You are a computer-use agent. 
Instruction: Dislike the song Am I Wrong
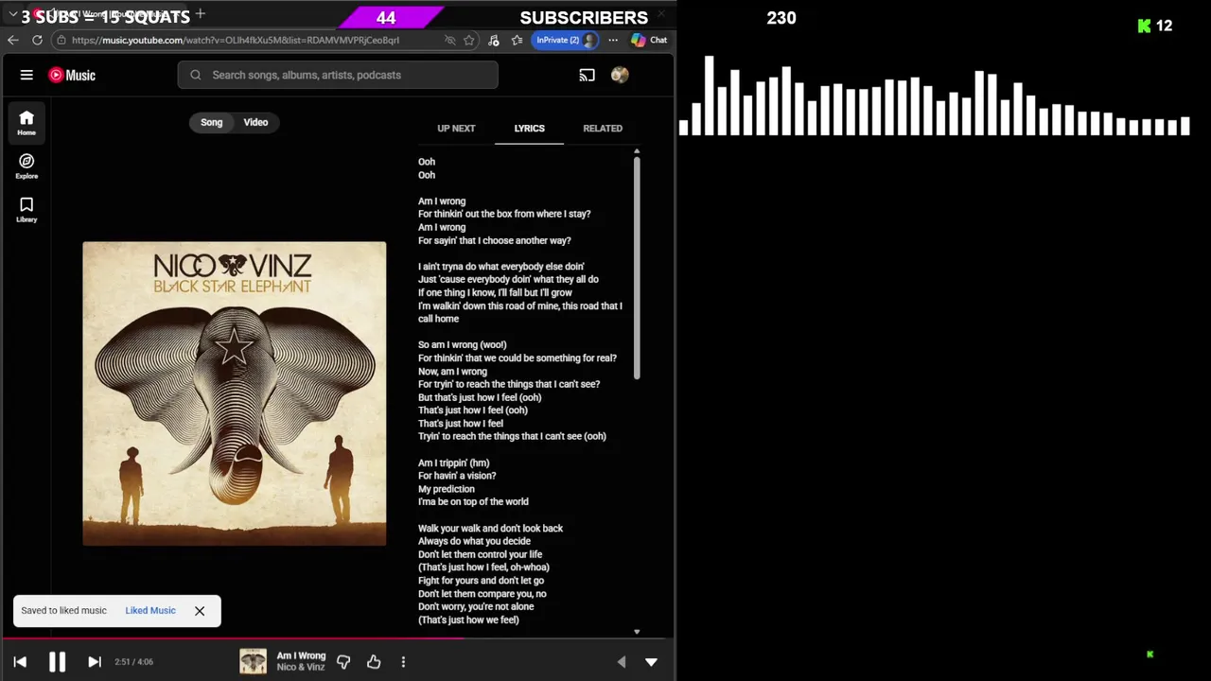343,662
